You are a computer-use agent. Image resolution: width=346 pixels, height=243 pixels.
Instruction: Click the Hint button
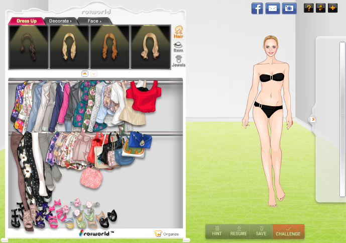[216, 231]
